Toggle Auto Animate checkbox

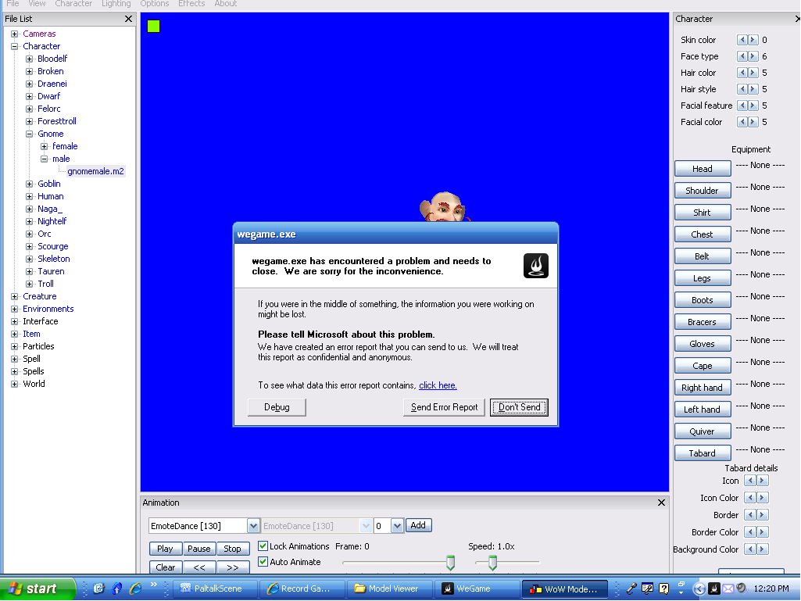(x=263, y=562)
